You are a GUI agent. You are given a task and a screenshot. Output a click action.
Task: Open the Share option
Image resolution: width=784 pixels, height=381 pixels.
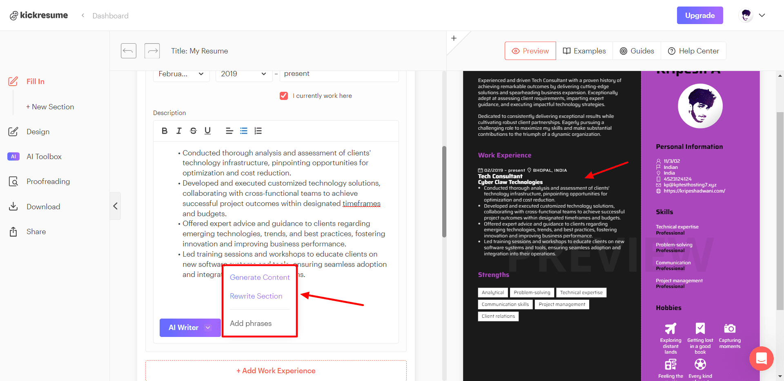click(x=36, y=232)
